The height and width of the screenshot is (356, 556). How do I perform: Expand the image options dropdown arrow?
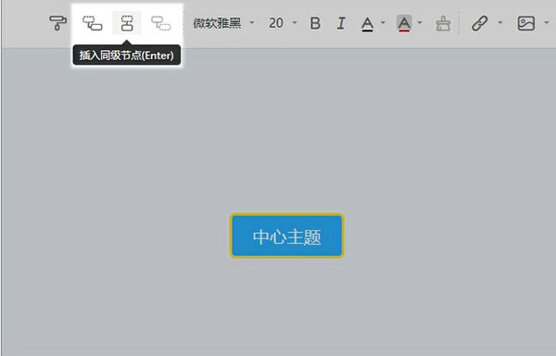[x=546, y=22]
